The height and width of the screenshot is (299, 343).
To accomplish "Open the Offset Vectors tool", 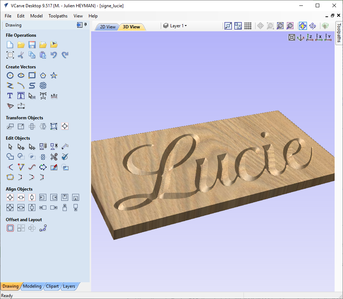I will [10, 228].
